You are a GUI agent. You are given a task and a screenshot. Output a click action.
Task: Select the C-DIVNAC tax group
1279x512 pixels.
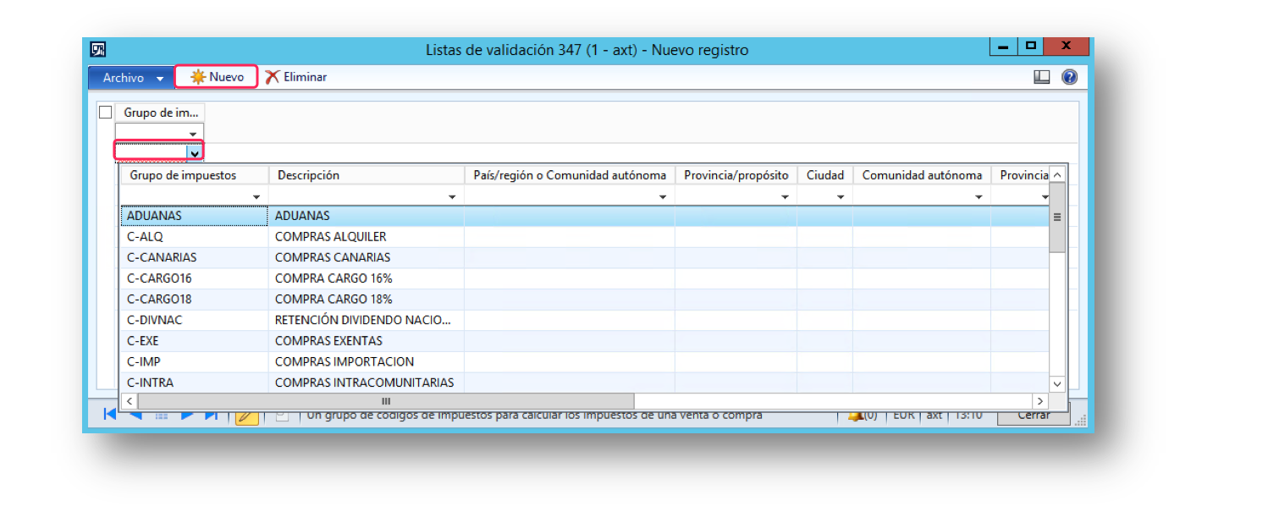(195, 320)
